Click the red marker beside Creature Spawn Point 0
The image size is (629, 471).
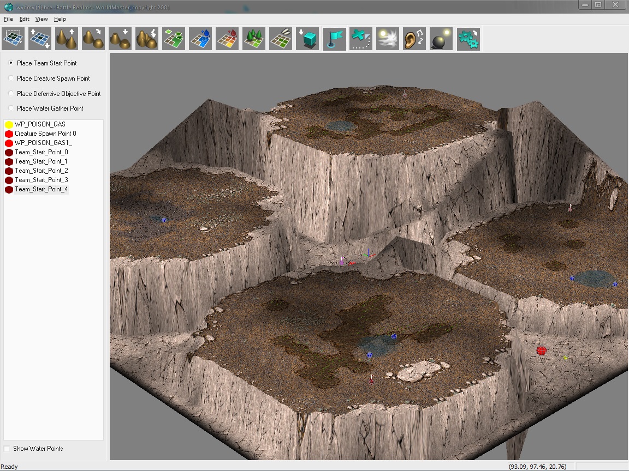coord(9,134)
